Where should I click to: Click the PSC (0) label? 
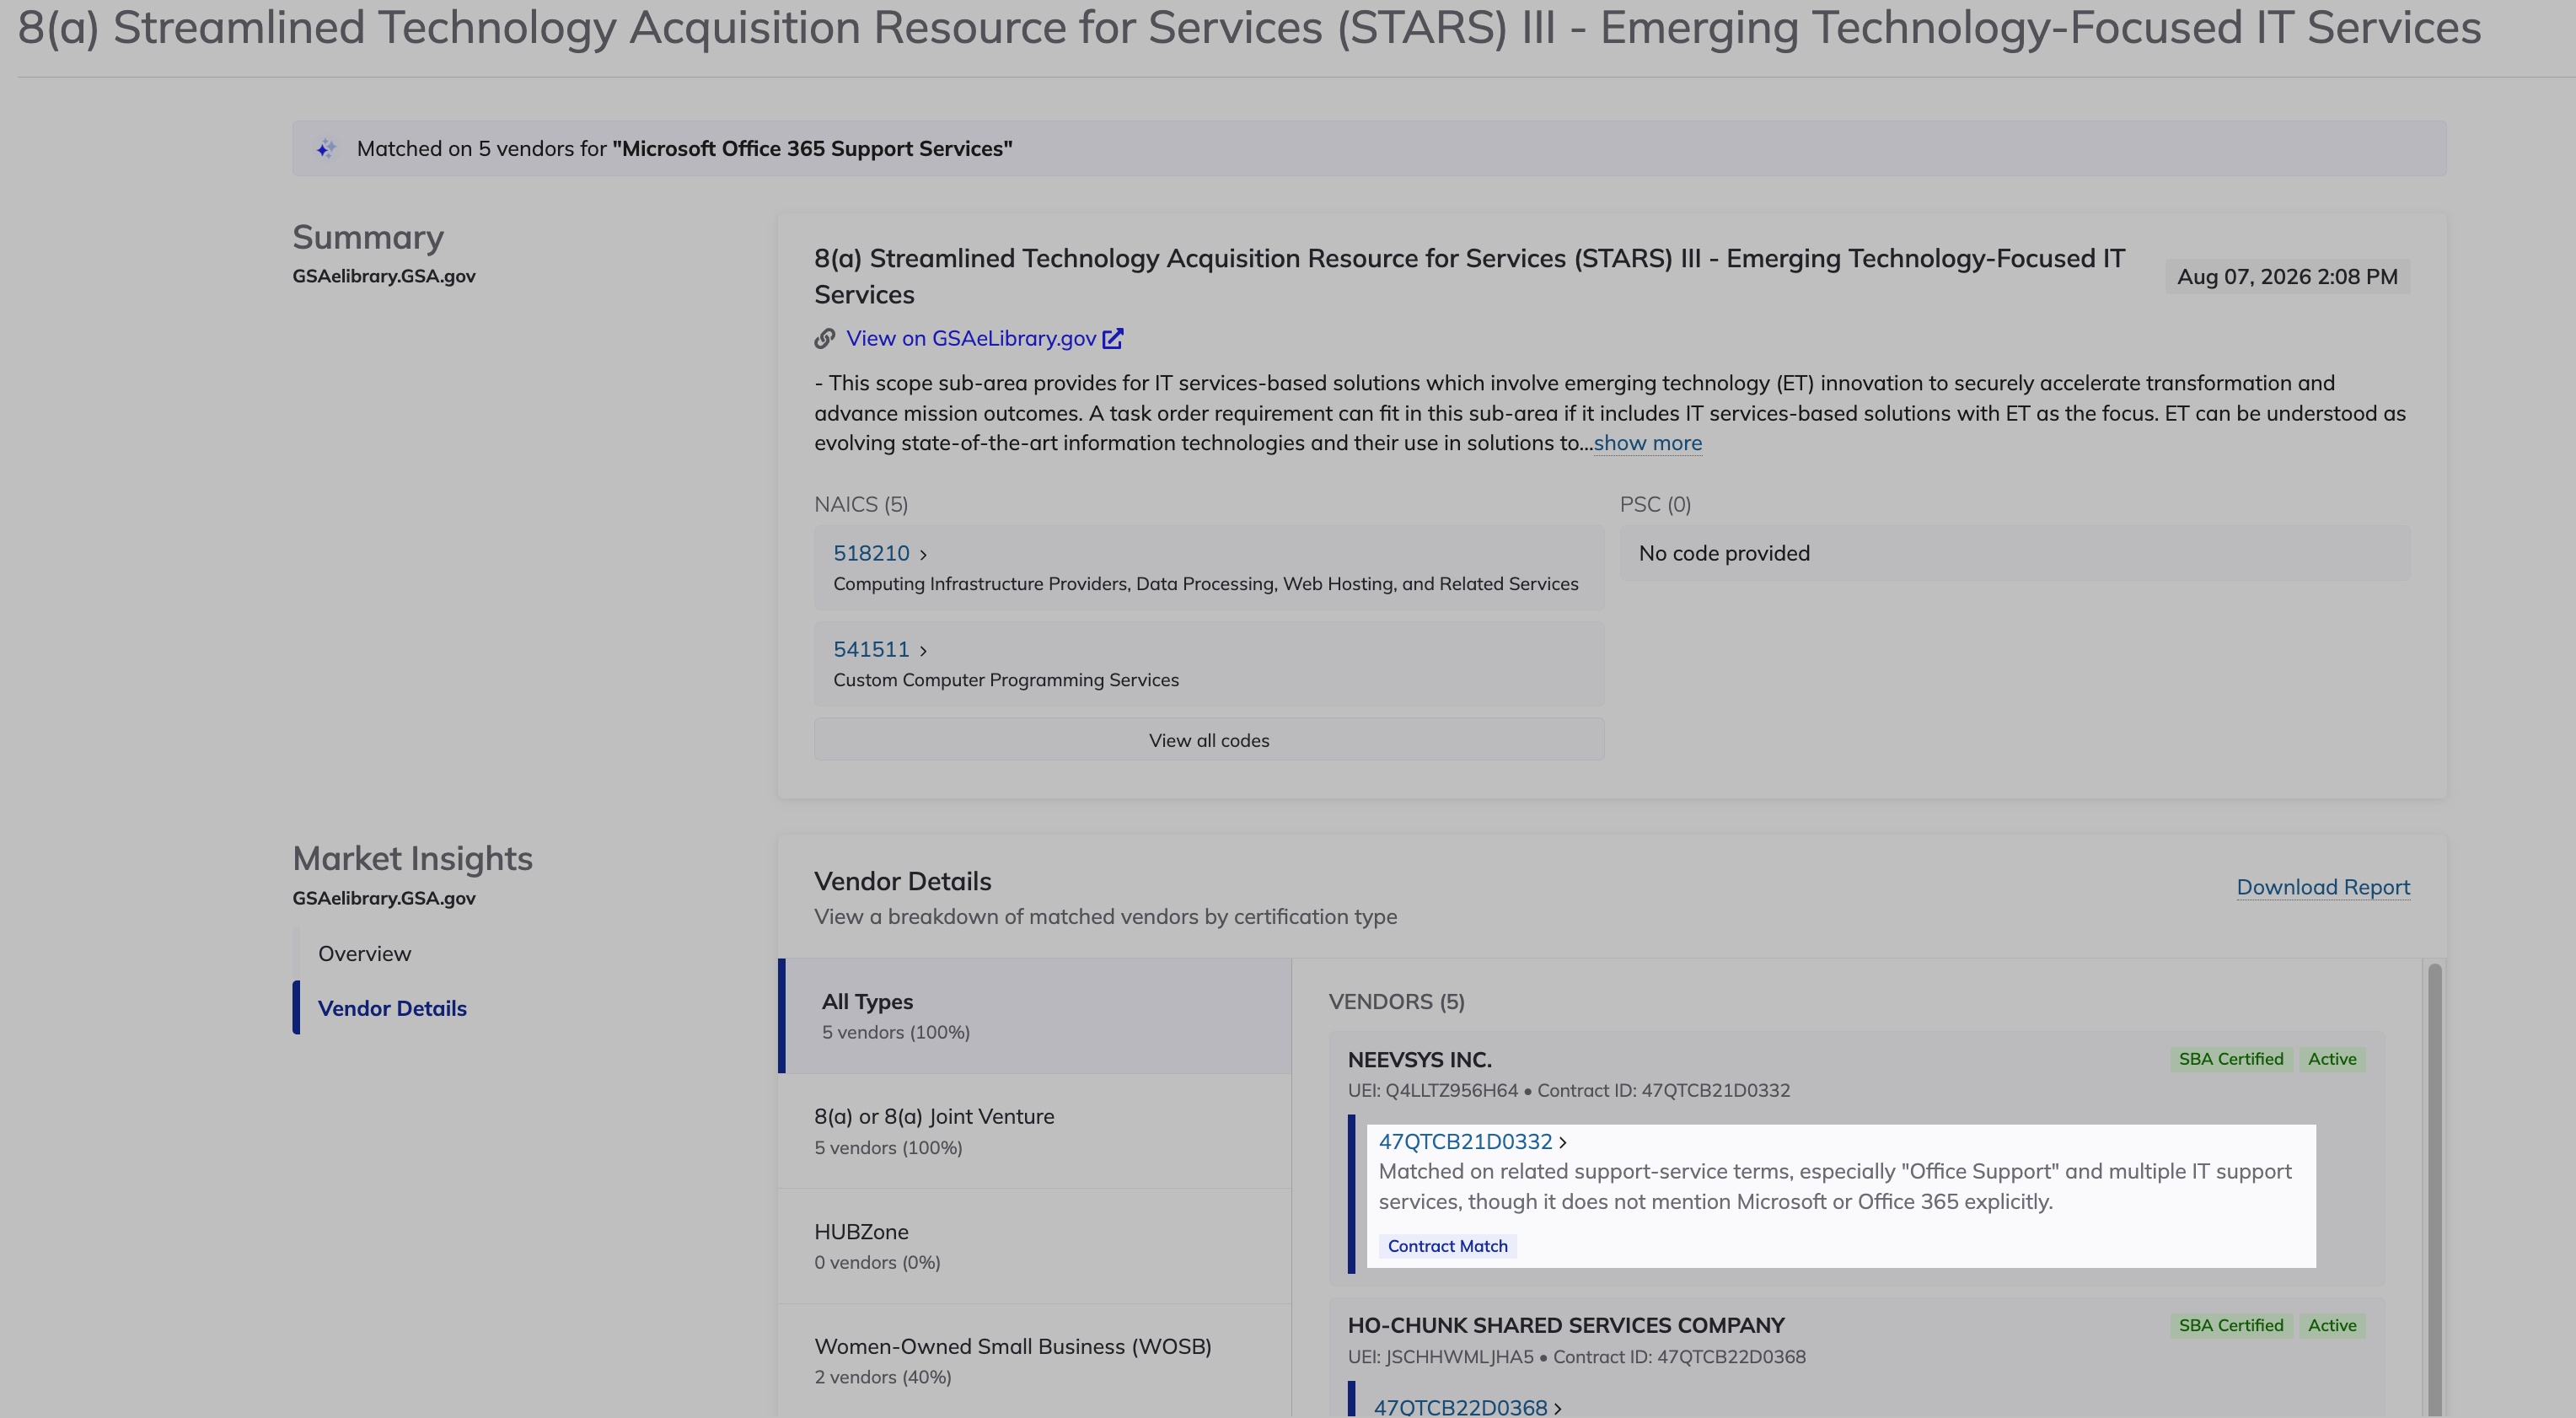(x=1655, y=504)
